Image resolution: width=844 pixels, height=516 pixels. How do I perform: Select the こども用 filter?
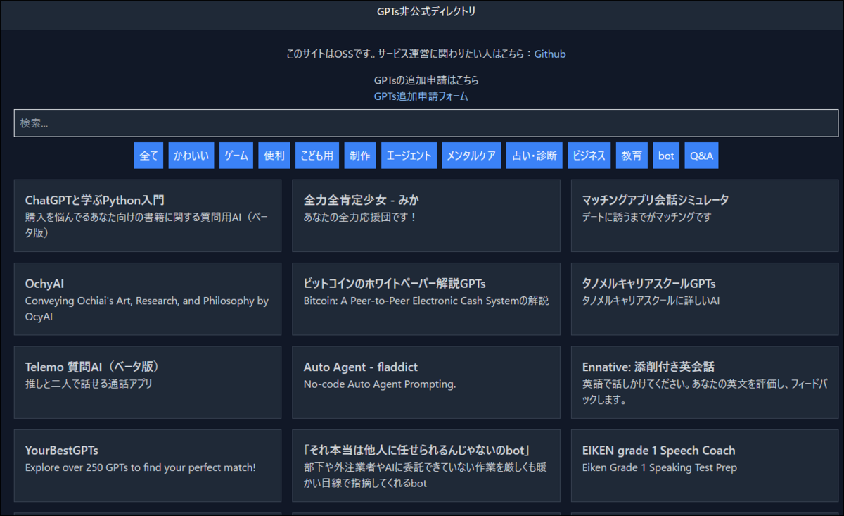point(317,156)
